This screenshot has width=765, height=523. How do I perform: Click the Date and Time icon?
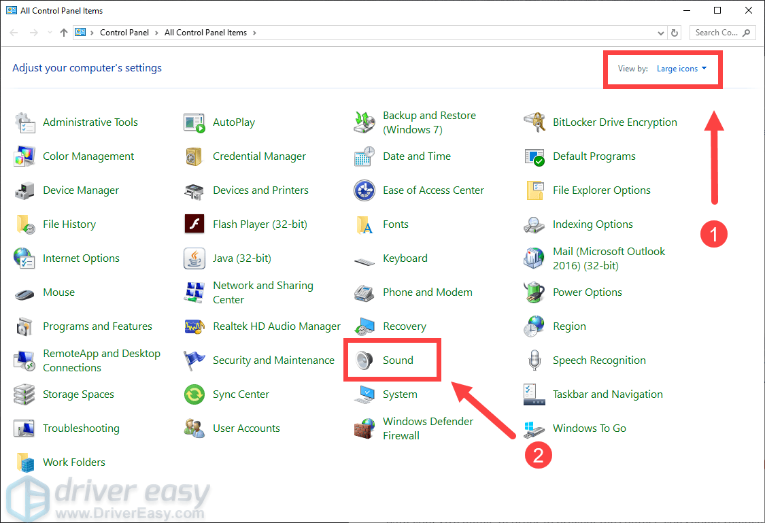[x=364, y=156]
